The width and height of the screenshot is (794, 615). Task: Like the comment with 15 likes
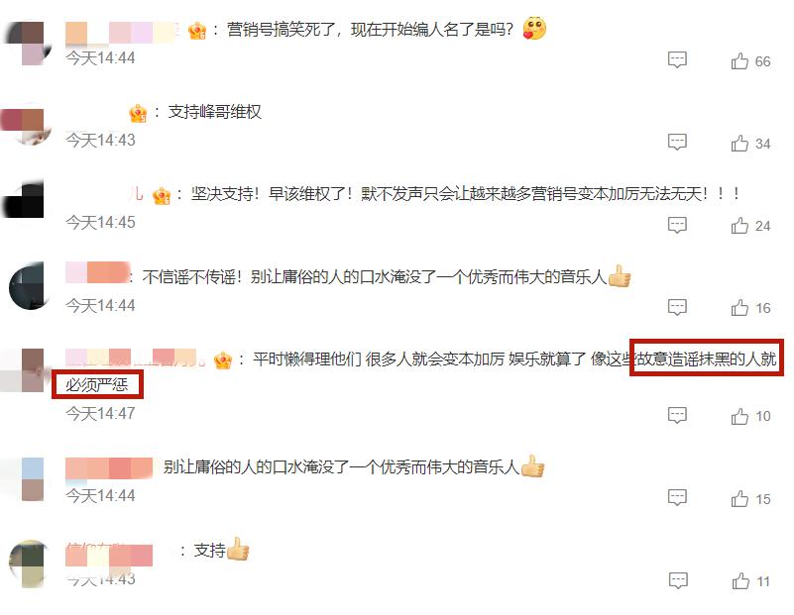tap(739, 499)
